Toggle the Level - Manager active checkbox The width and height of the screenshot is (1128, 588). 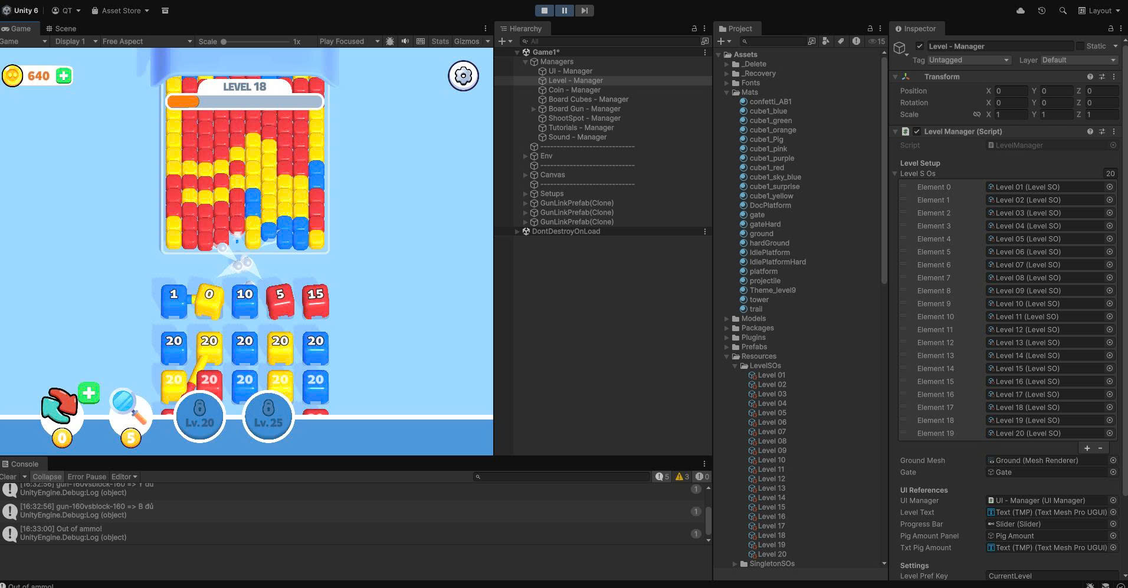click(x=919, y=46)
